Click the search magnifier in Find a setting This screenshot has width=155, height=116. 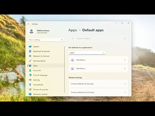62,40
